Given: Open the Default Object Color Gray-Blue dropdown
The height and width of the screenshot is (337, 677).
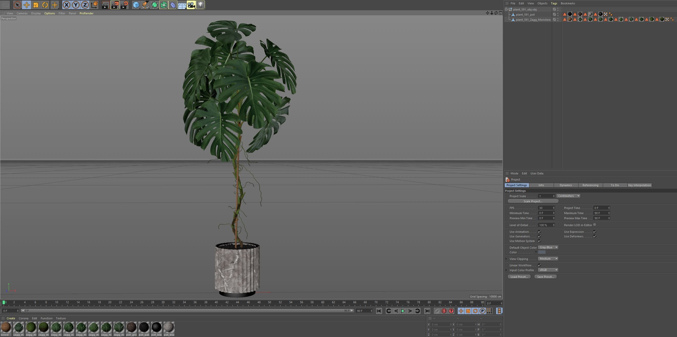Looking at the screenshot, I should click(548, 247).
